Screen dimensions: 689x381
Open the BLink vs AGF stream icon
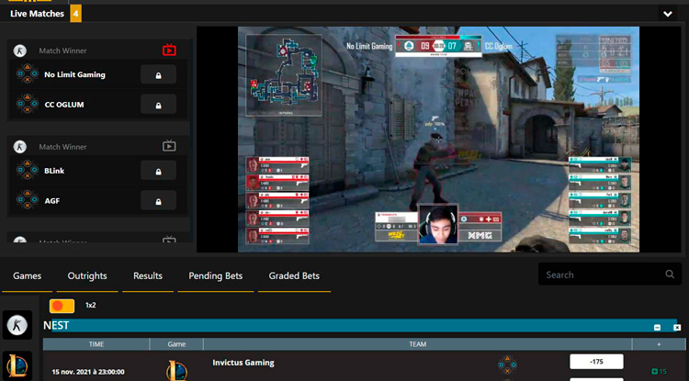tap(169, 146)
